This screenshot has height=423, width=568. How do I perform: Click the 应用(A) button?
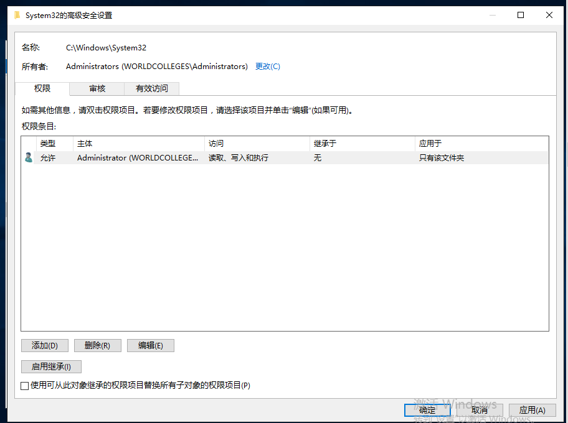pos(532,410)
